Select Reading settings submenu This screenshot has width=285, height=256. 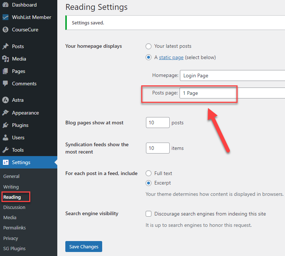[x=12, y=197]
